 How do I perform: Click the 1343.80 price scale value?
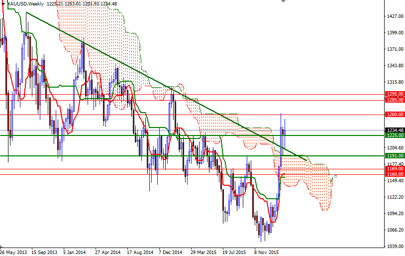[x=395, y=66]
